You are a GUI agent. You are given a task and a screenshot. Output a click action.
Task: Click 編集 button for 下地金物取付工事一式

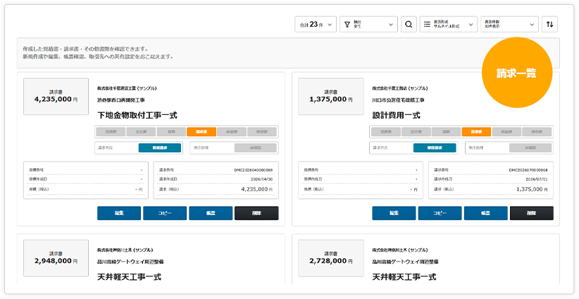119,213
